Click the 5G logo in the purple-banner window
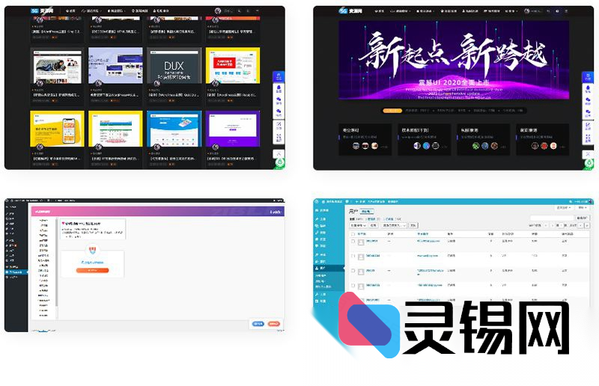 point(350,10)
